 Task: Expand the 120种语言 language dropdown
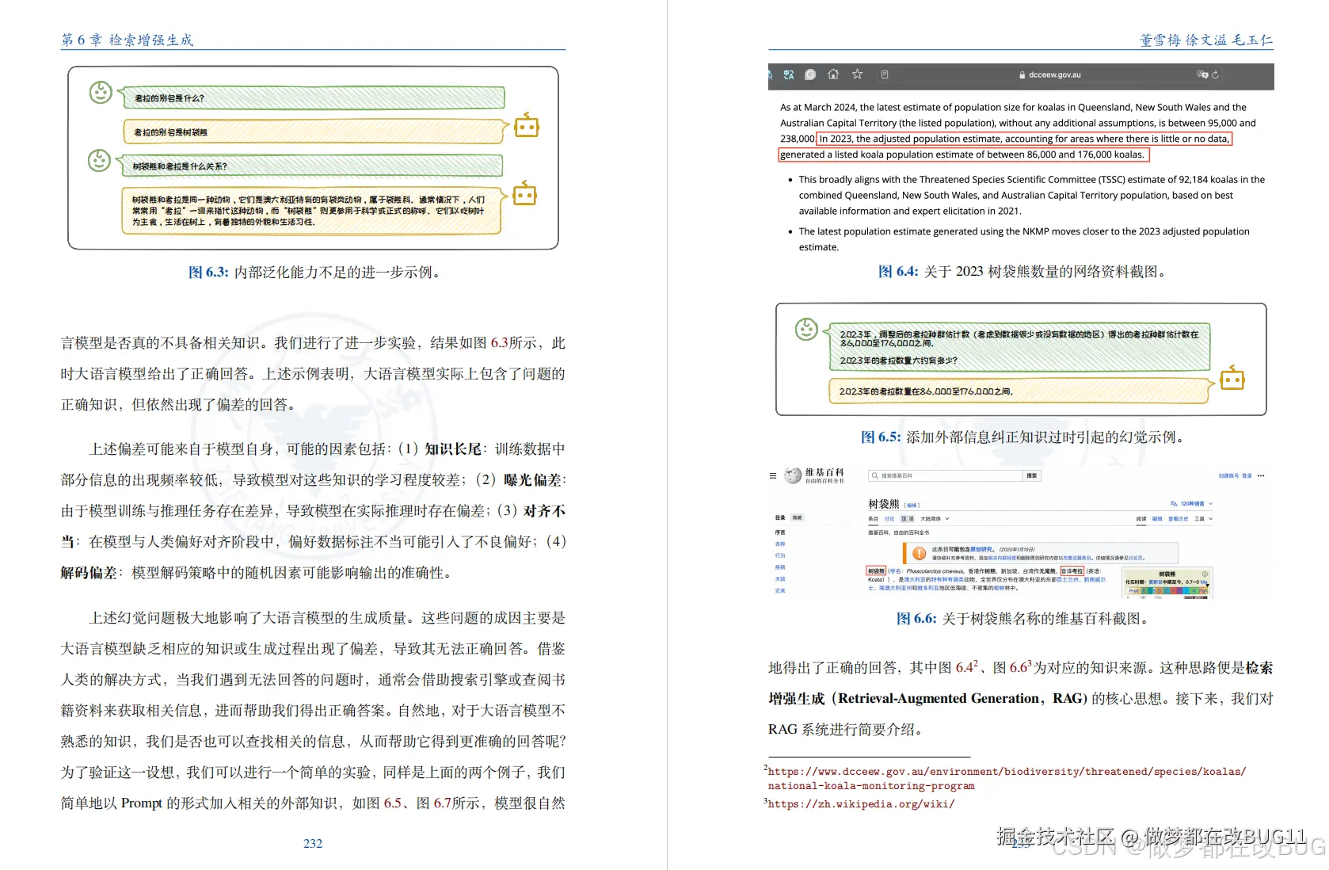[1196, 504]
